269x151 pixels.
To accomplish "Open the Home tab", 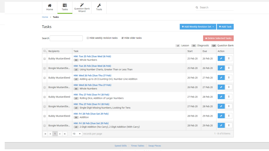I will click(x=50, y=8).
